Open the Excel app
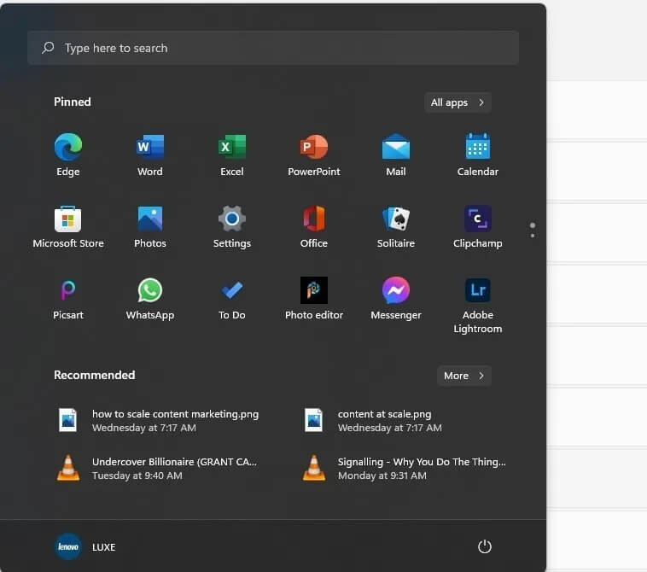Image resolution: width=647 pixels, height=572 pixels. [232, 155]
